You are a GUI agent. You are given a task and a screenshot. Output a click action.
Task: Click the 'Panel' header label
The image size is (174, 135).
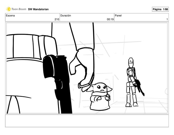pos(118,16)
